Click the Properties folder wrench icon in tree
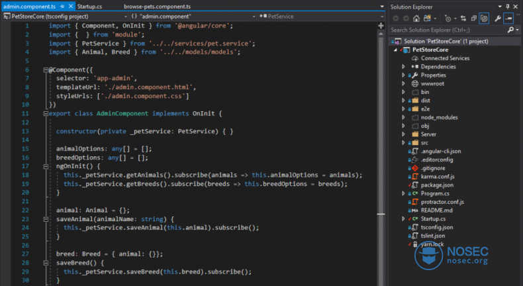The image size is (523, 286). click(415, 75)
